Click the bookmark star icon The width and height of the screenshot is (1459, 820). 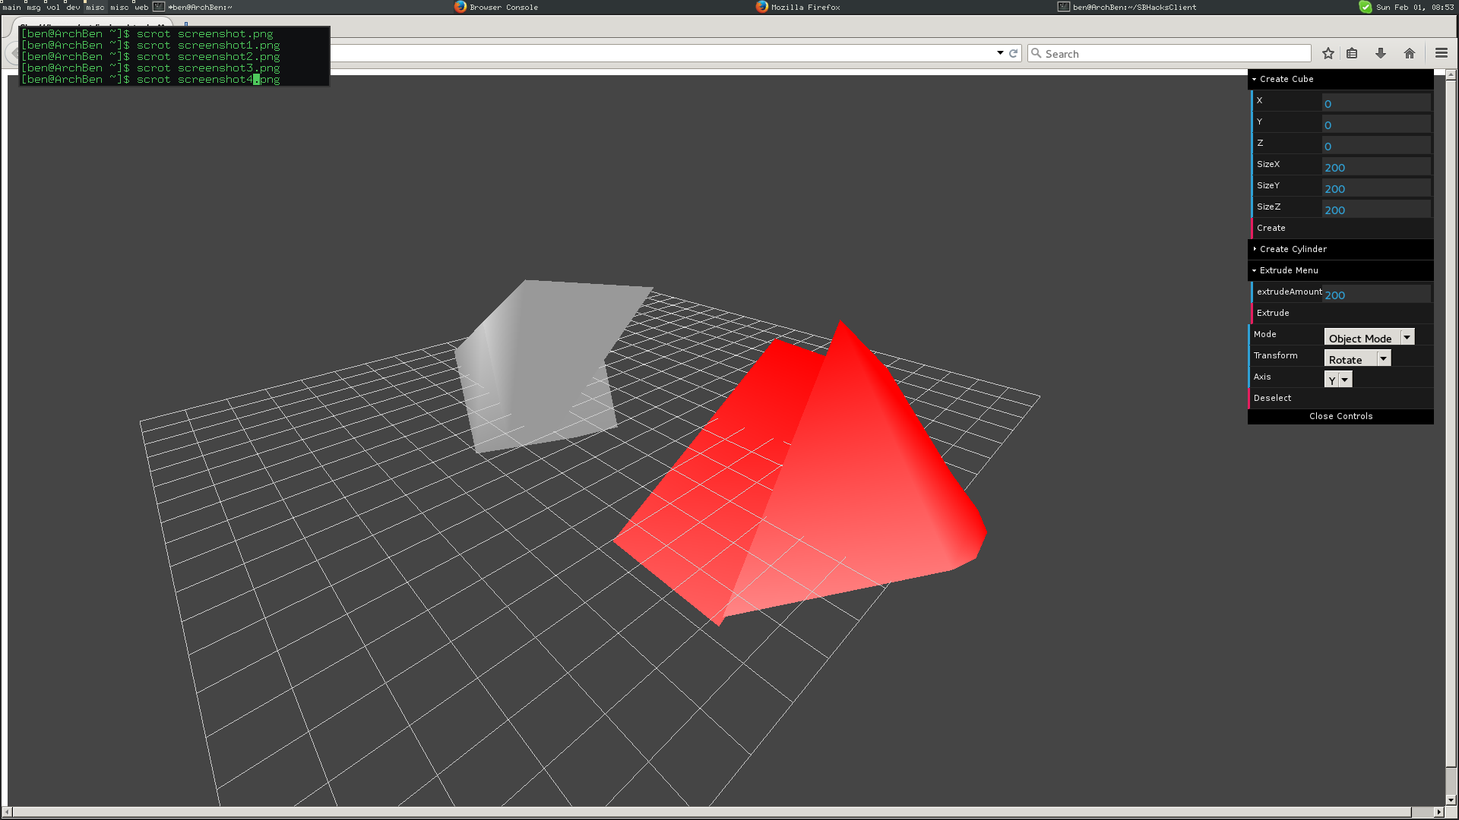tap(1328, 53)
